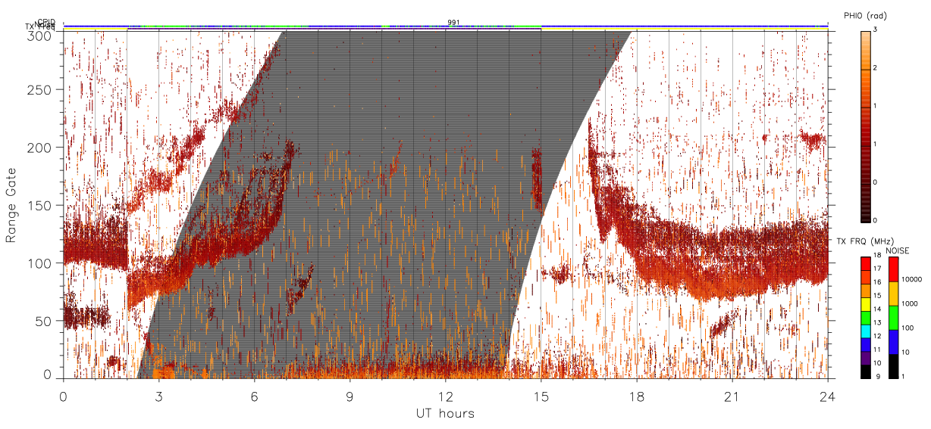Pick the blue 10–100 NOISE swatch

click(x=893, y=341)
